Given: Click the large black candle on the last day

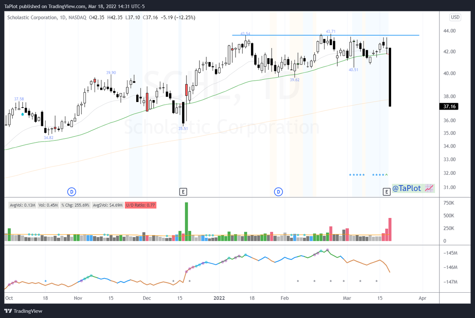Looking at the screenshot, I should pyautogui.click(x=390, y=77).
